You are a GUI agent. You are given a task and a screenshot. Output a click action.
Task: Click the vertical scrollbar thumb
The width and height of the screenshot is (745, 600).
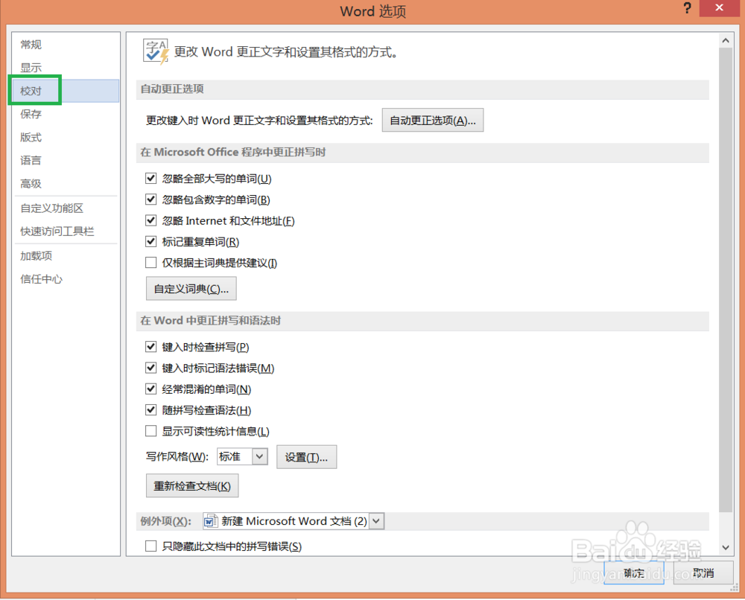coord(726,280)
